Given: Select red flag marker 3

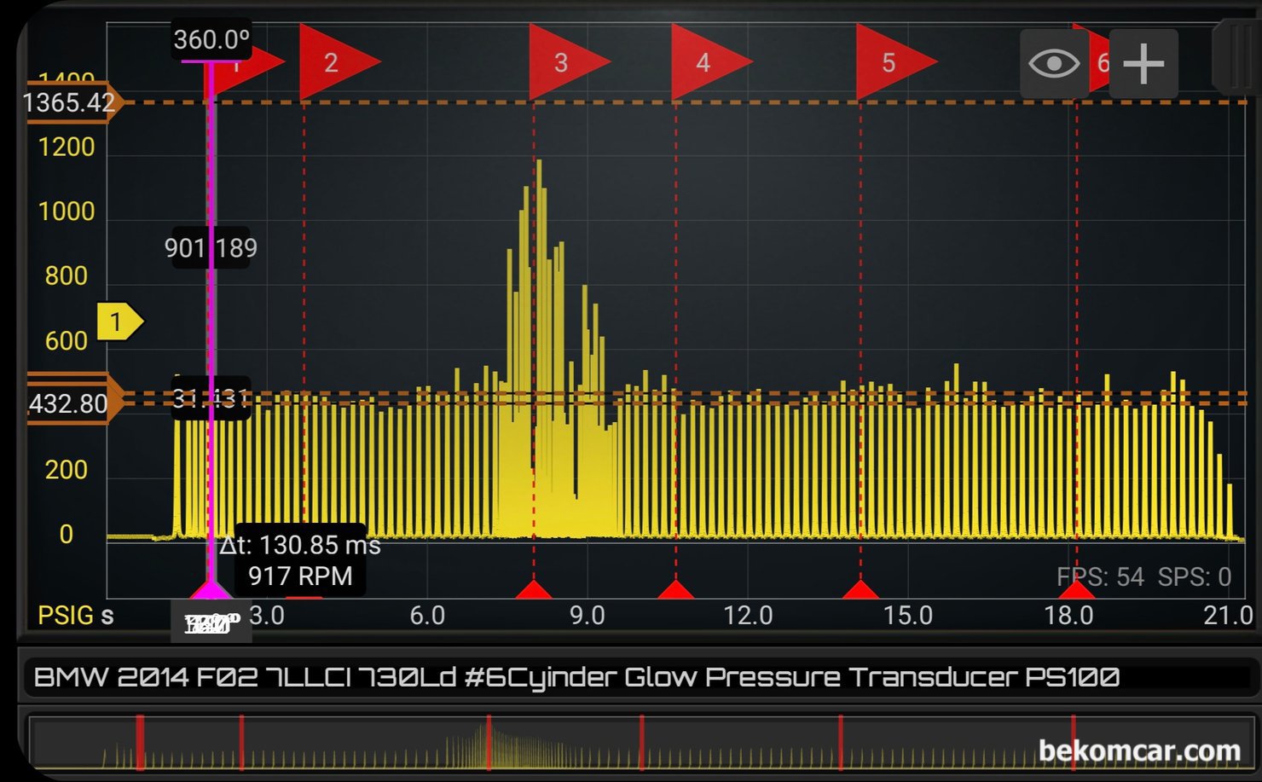Looking at the screenshot, I should tap(569, 61).
